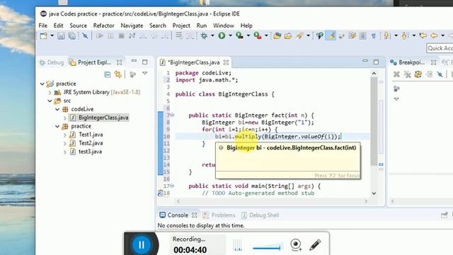The image size is (453, 255).
Task: Open the Debug launch dropdown arrow
Action: (212, 35)
